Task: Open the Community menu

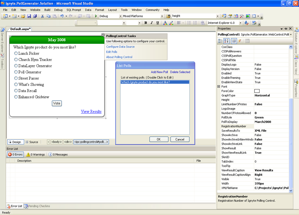Action: point(152,10)
